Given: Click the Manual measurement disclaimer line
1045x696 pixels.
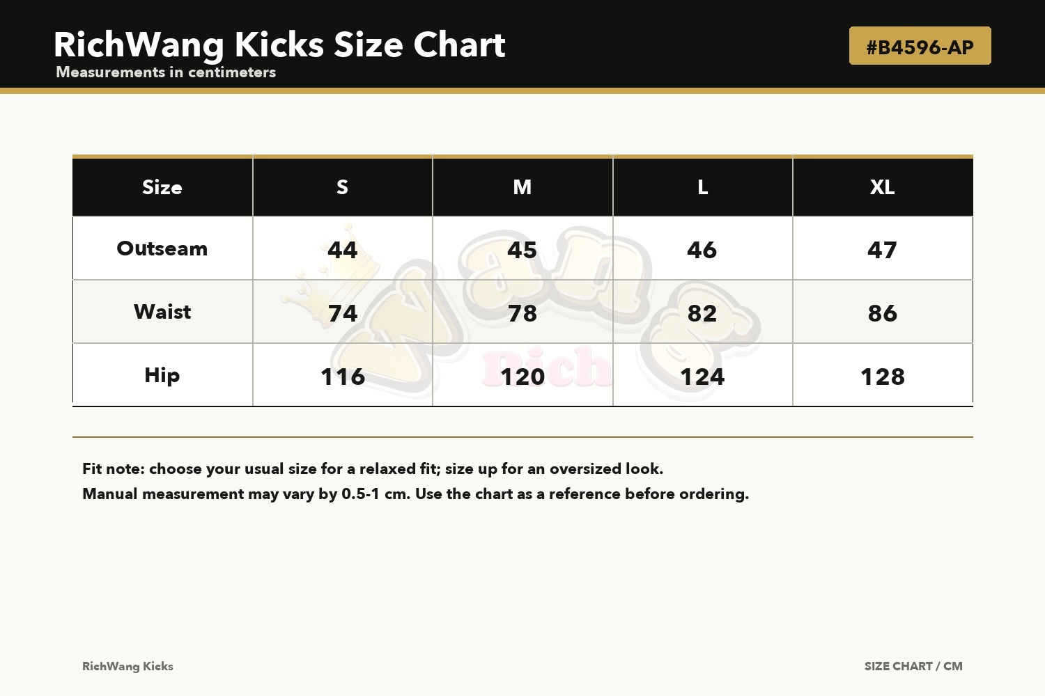Looking at the screenshot, I should [415, 494].
